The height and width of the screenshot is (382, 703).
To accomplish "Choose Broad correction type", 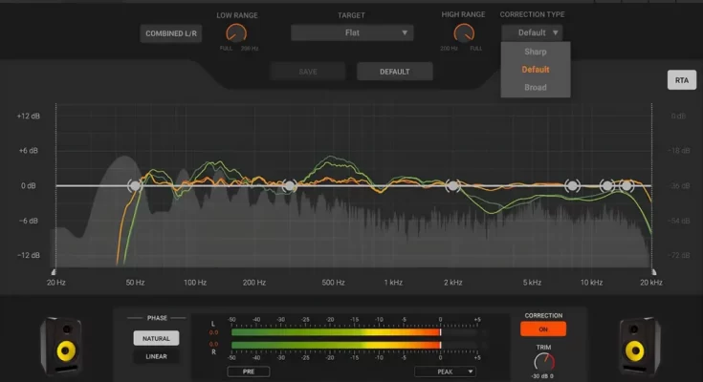I will click(x=536, y=87).
